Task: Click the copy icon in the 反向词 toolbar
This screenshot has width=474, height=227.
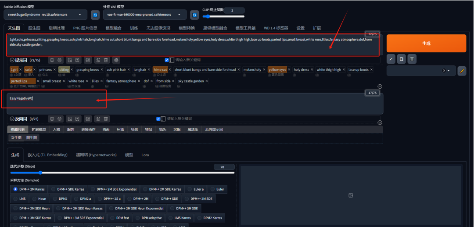Action: pyautogui.click(x=98, y=119)
